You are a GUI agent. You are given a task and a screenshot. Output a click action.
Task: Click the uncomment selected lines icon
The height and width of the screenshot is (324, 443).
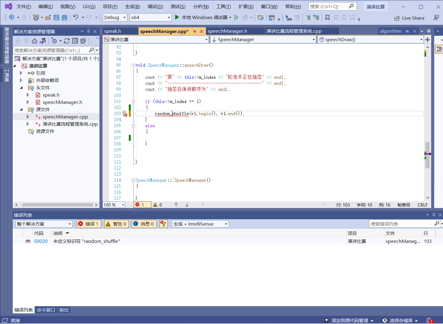(x=316, y=18)
